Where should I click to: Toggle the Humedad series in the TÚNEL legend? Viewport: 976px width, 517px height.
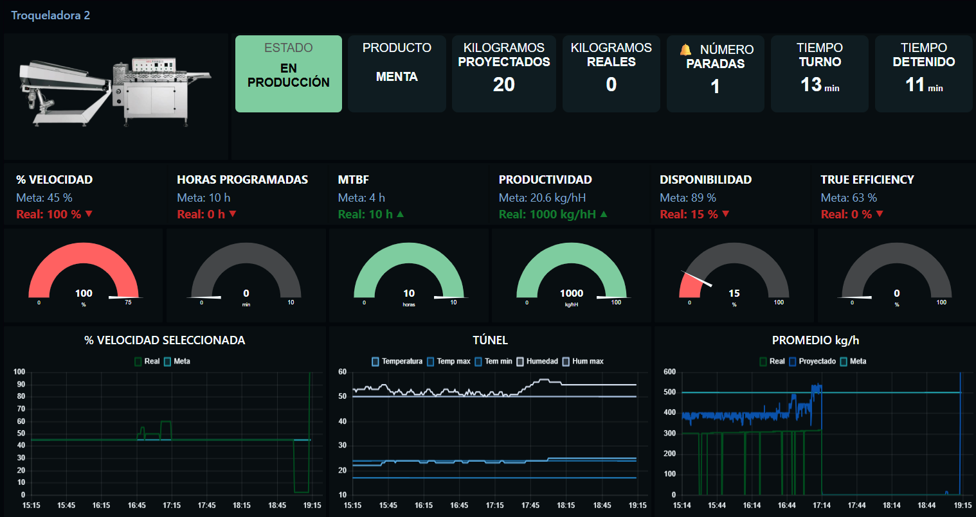point(537,362)
